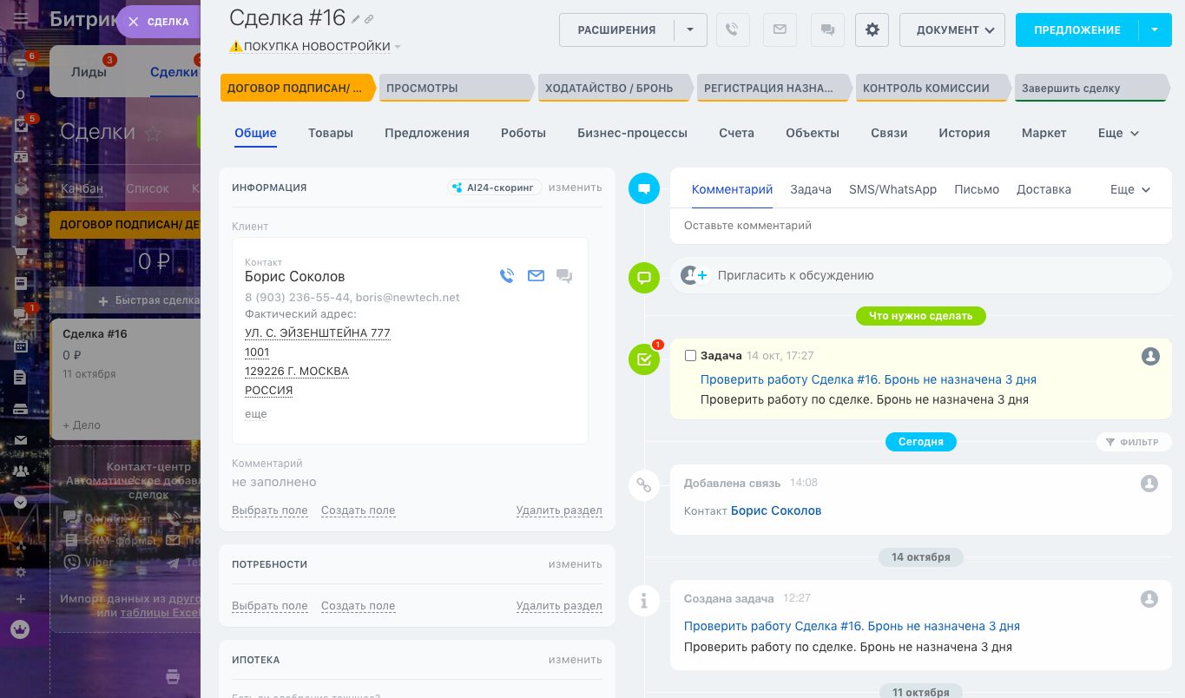
Task: Call Борис Соколов via contact phone icon
Action: [507, 276]
